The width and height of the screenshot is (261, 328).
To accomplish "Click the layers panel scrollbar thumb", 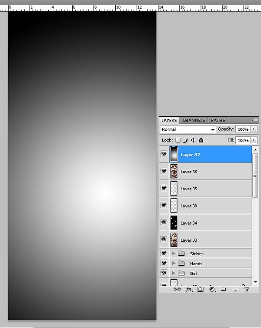I will pyautogui.click(x=255, y=175).
